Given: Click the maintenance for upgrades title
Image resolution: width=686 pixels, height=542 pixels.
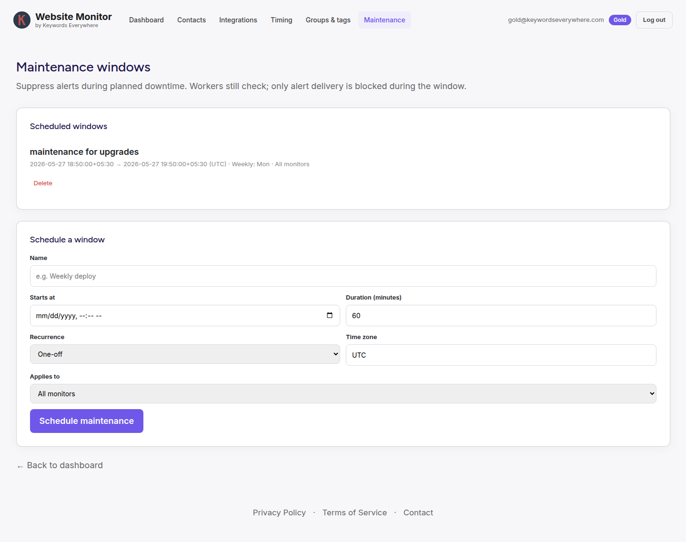Looking at the screenshot, I should point(84,152).
